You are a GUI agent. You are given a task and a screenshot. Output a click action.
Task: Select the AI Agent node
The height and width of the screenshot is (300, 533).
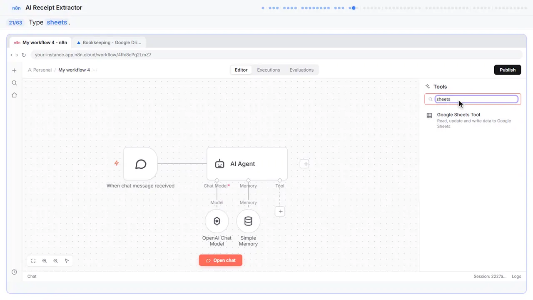(247, 164)
